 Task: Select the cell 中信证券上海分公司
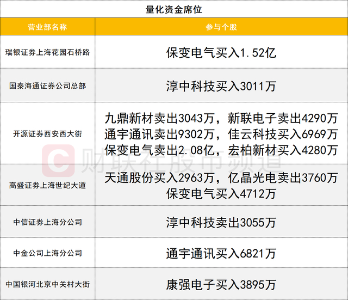(x=47, y=222)
